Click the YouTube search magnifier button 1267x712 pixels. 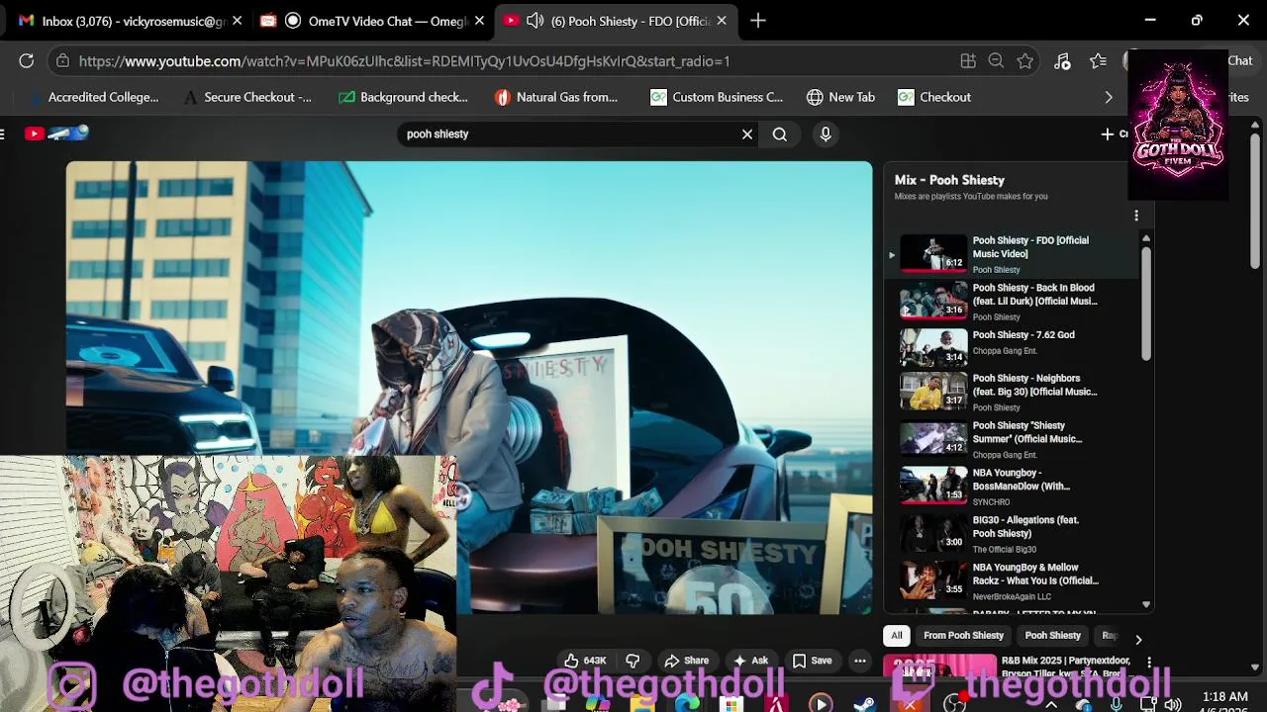click(780, 133)
